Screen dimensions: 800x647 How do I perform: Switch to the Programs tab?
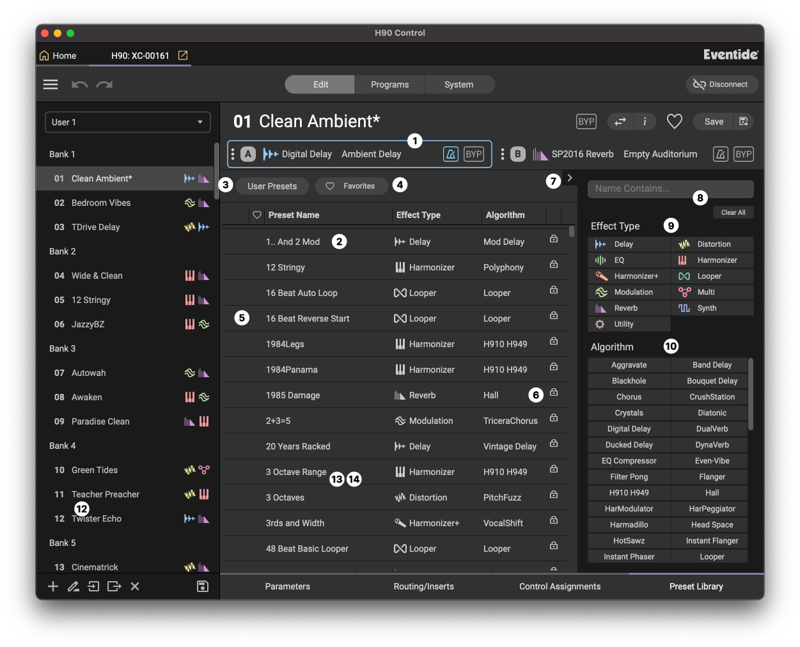389,84
